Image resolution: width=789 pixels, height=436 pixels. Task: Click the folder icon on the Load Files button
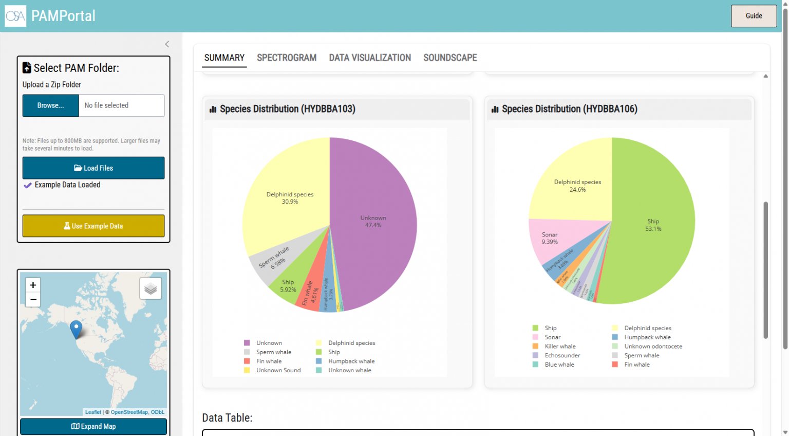[x=78, y=168]
